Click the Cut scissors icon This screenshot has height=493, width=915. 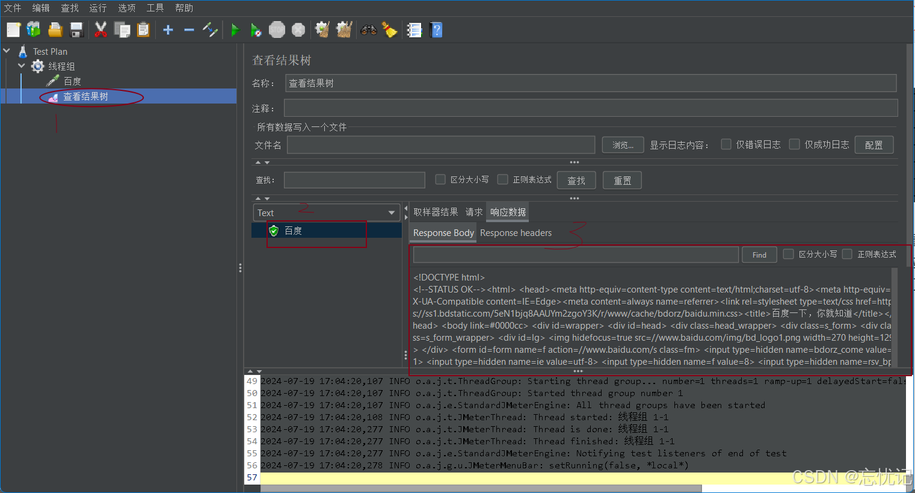click(101, 29)
